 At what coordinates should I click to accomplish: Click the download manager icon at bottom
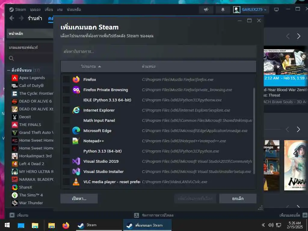click(x=137, y=215)
